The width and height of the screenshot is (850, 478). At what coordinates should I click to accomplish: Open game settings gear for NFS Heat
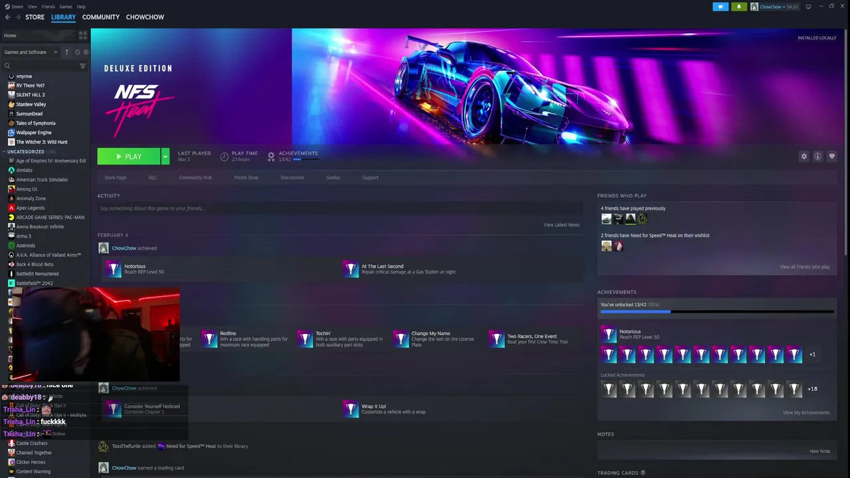[x=804, y=157]
